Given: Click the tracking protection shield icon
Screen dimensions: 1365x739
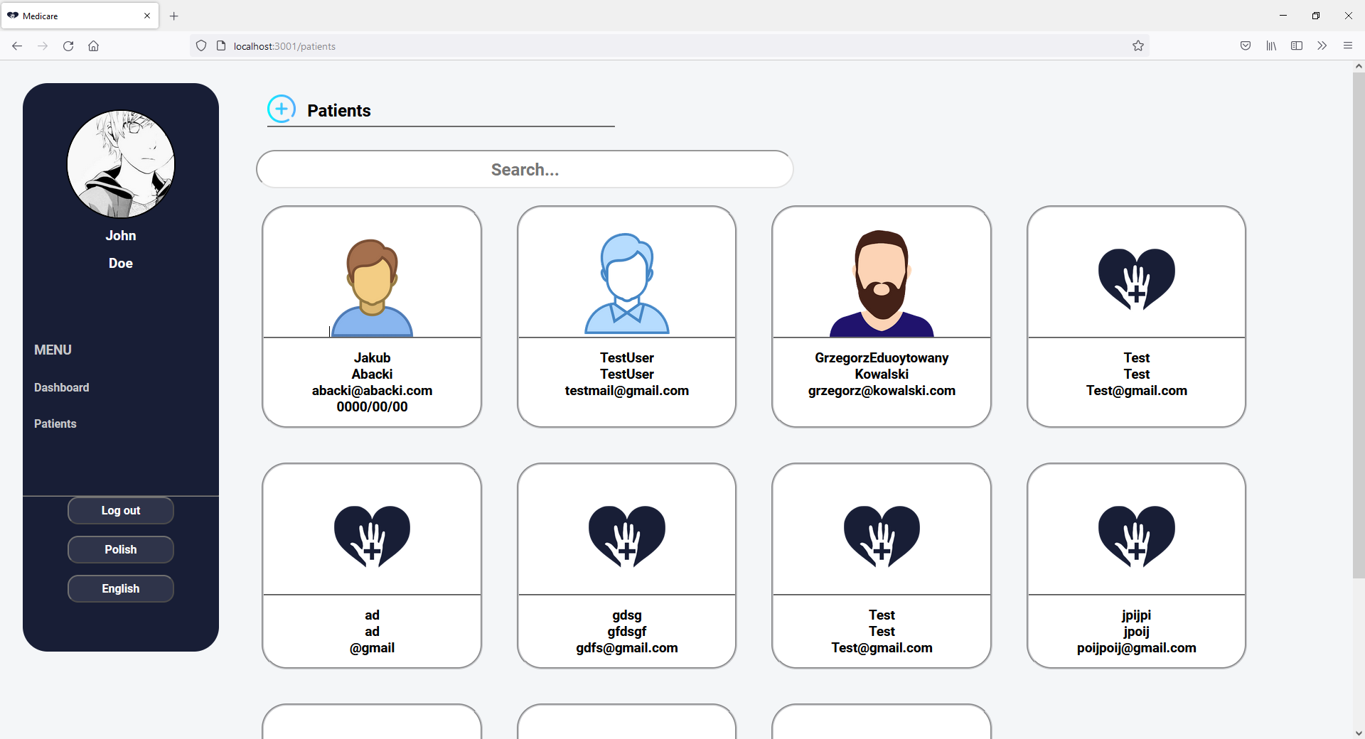Looking at the screenshot, I should point(201,45).
